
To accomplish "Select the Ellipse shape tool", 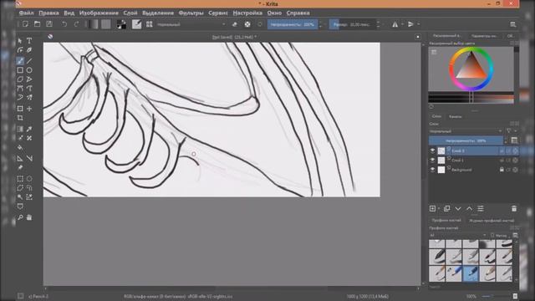I will [x=29, y=70].
